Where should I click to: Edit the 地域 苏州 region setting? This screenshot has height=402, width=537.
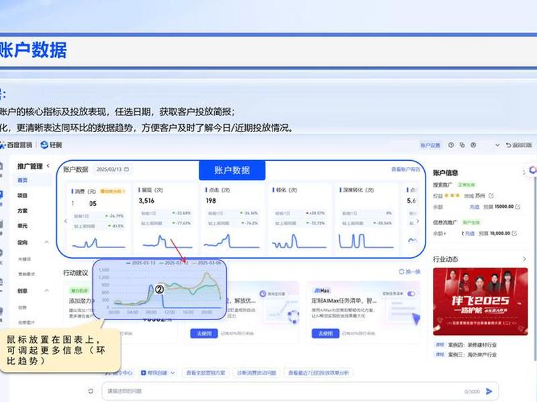(x=491, y=196)
